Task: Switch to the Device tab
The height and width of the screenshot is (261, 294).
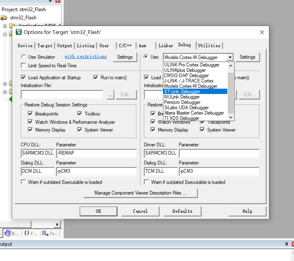Action: tap(25, 45)
